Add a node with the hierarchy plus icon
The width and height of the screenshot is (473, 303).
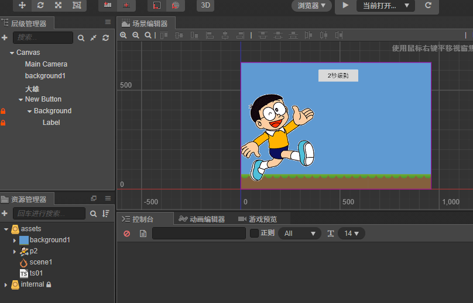pos(5,37)
